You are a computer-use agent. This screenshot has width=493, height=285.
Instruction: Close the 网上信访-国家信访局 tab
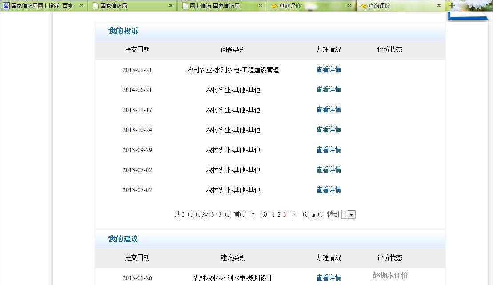coord(260,6)
